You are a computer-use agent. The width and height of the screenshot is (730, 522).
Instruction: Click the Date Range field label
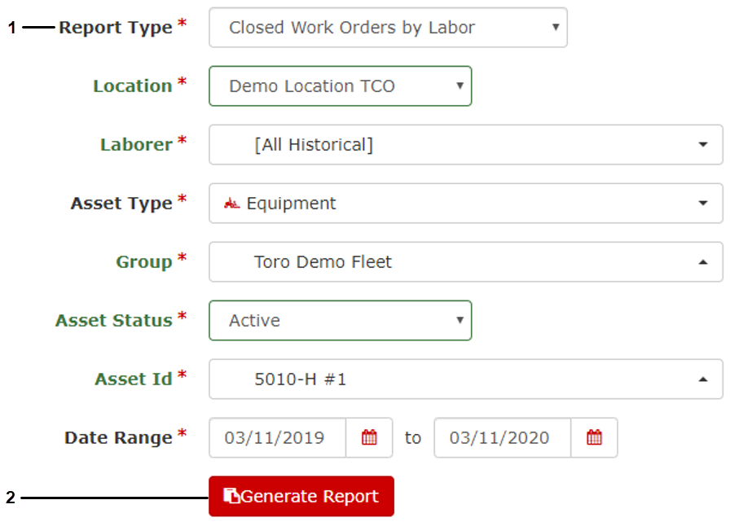(x=118, y=438)
